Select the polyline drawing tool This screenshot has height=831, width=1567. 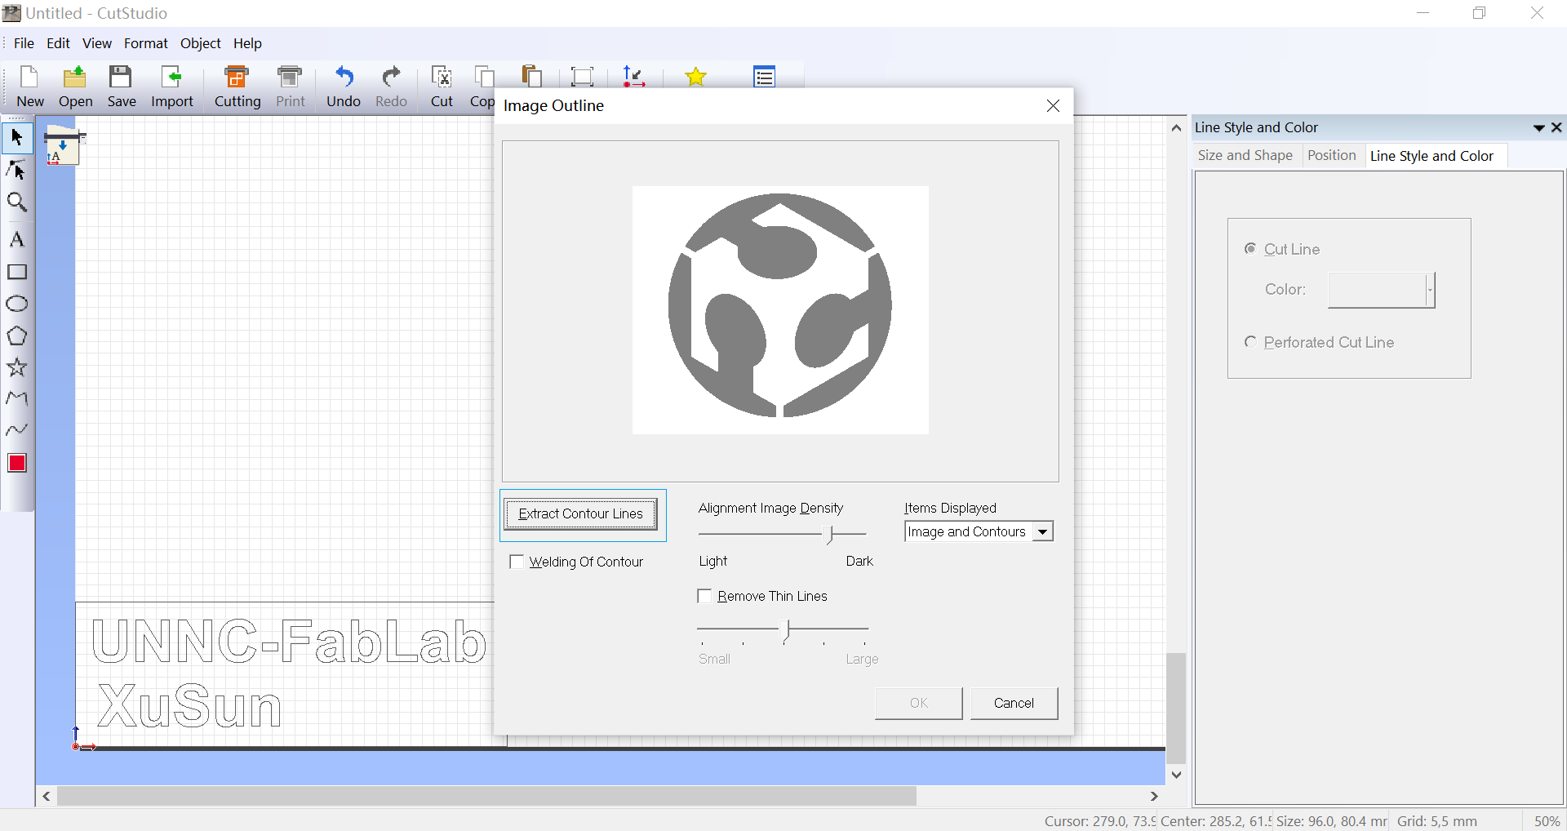pos(17,398)
